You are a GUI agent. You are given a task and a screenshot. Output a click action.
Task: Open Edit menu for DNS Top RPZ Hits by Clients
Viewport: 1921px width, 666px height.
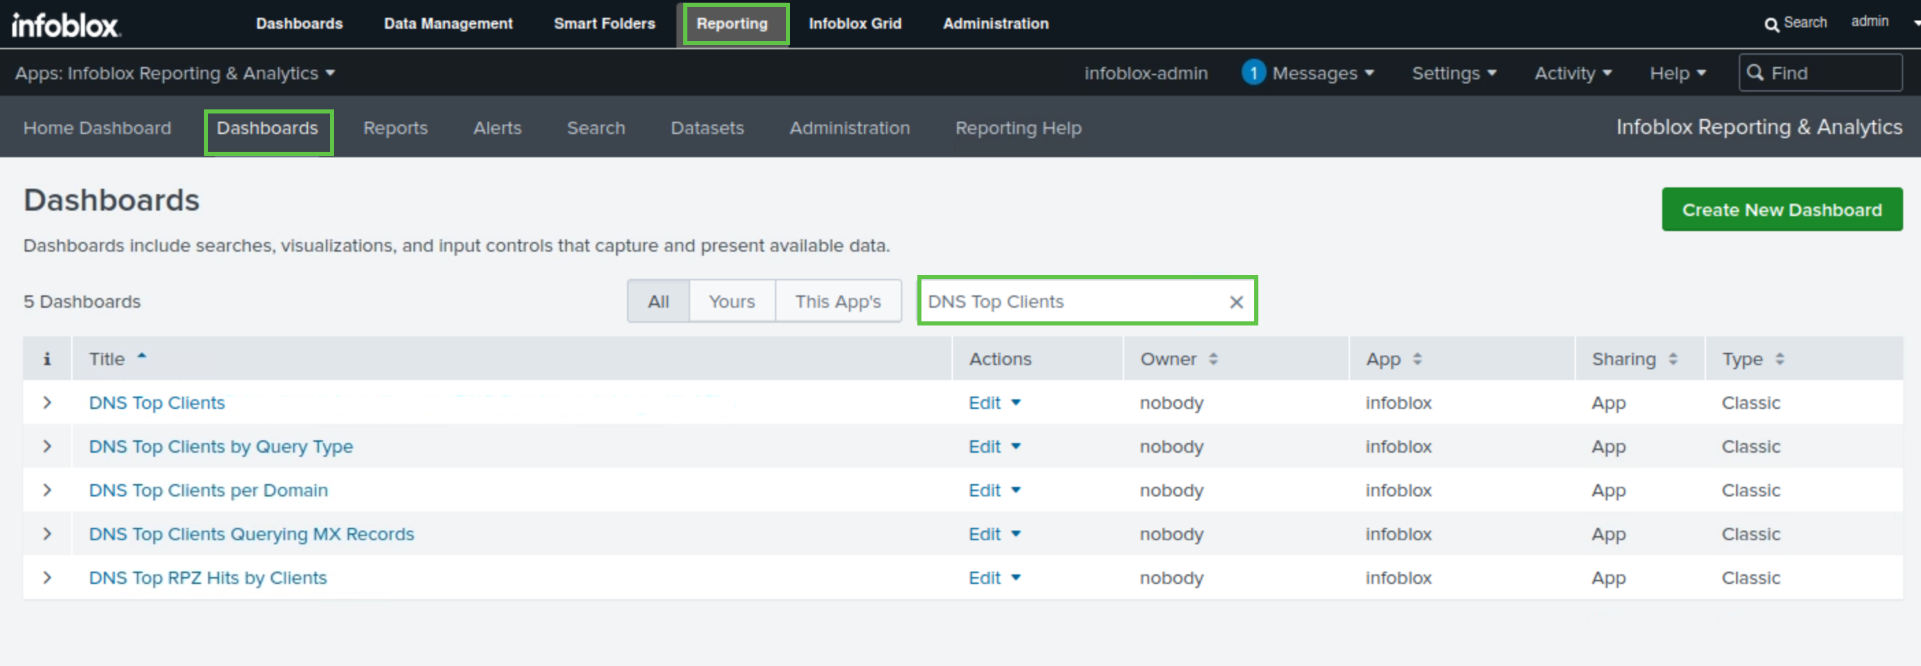pyautogui.click(x=994, y=578)
